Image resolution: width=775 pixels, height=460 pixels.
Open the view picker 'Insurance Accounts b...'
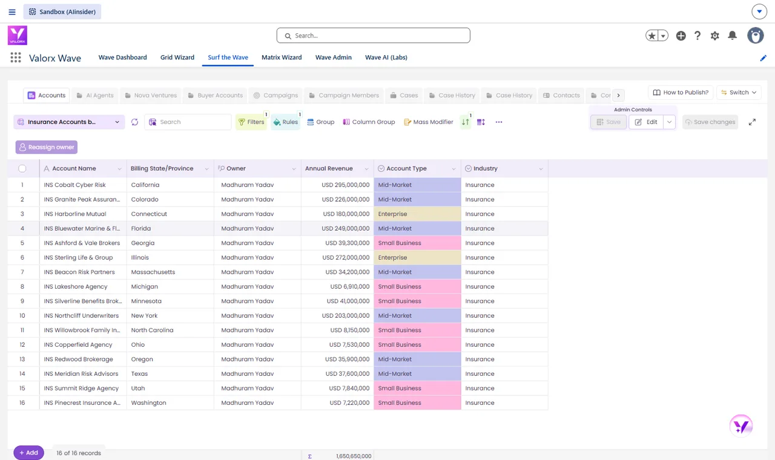point(69,122)
